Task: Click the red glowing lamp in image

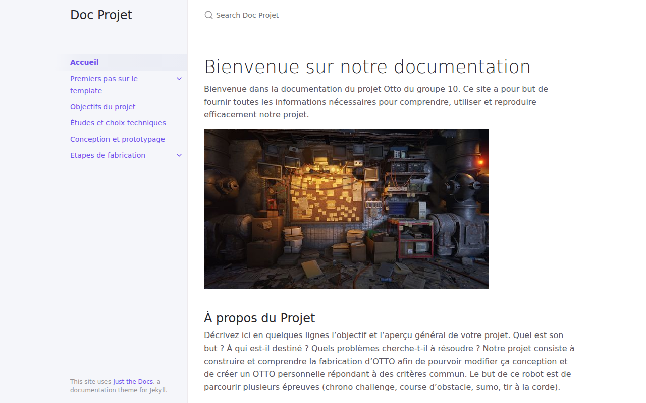Action: 480,162
